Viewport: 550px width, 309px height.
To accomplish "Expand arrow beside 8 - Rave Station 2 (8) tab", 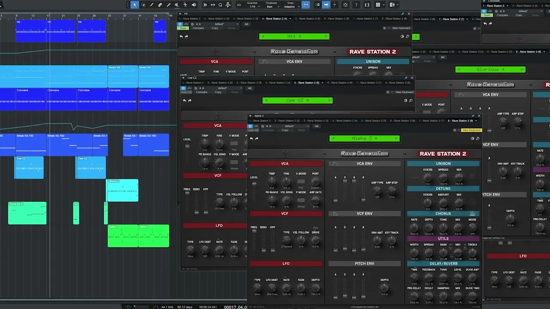I will (x=476, y=121).
